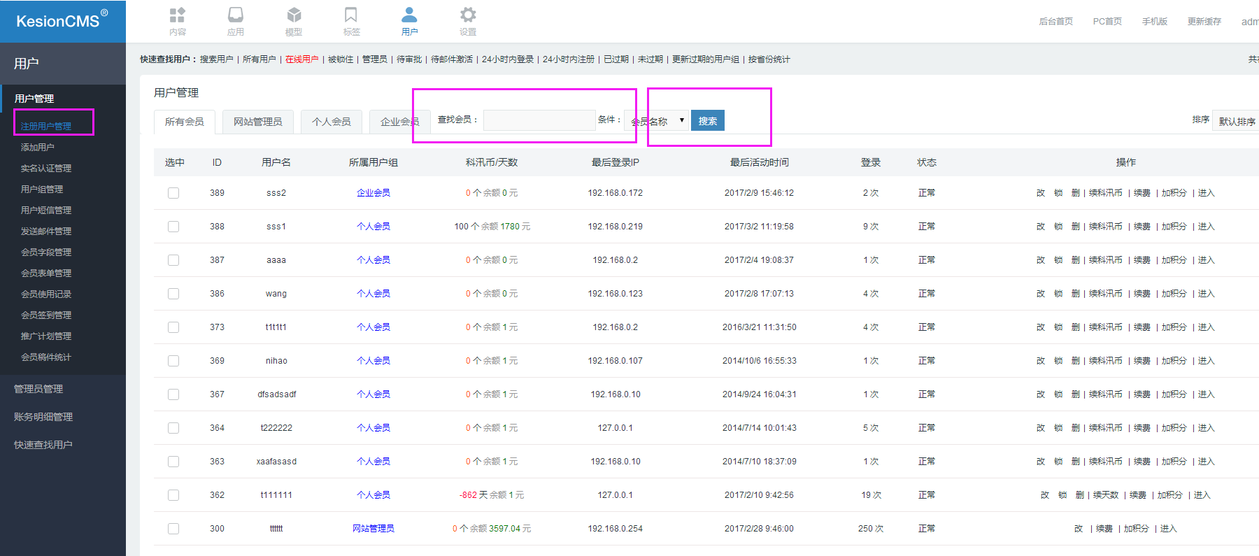
Task: Open 会员使用记录 in the sidebar
Action: 46,294
